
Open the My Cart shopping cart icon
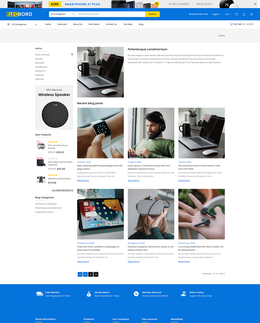point(231,24)
